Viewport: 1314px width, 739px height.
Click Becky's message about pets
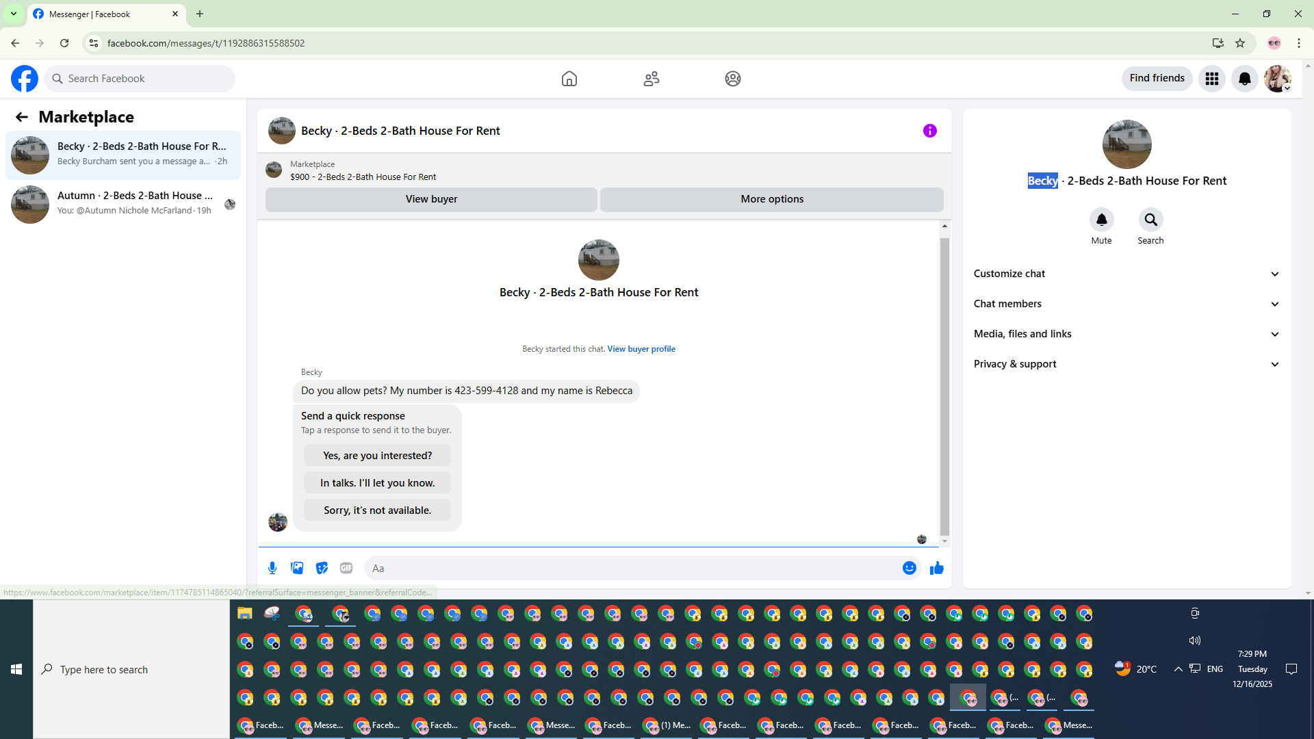click(x=467, y=391)
